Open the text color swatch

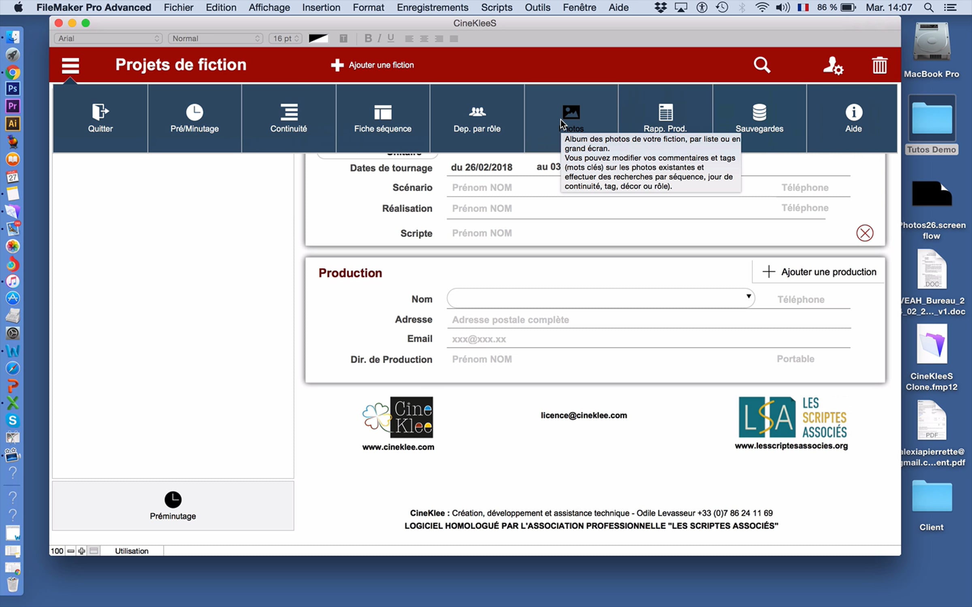[318, 38]
